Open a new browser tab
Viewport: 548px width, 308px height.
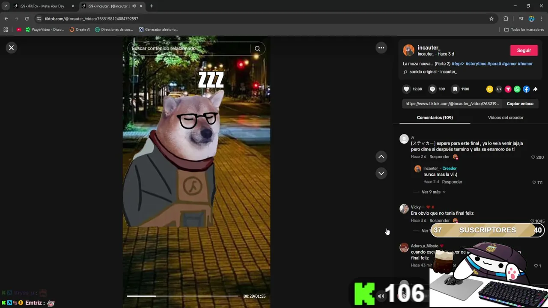coord(151,6)
